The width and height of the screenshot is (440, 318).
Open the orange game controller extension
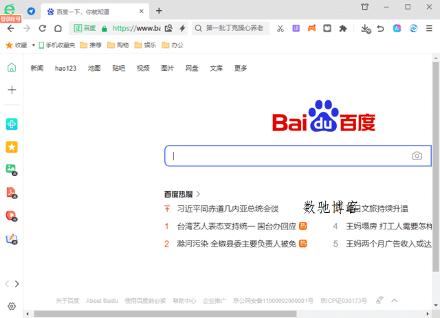point(311,28)
